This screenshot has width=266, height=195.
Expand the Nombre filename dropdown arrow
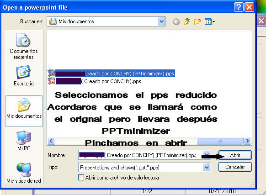(207, 155)
